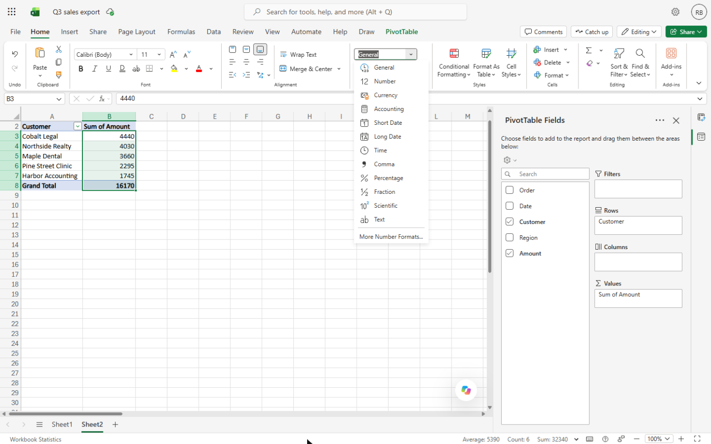The width and height of the screenshot is (711, 444).
Task: Check the Date field checkbox
Action: tap(509, 206)
